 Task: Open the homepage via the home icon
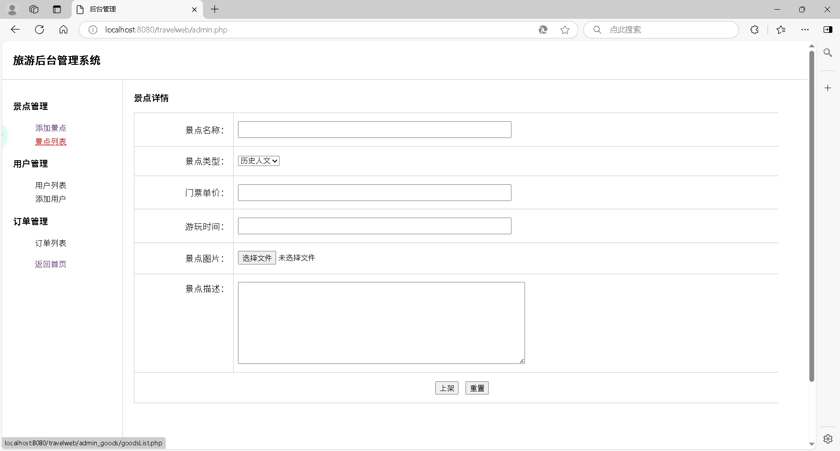pyautogui.click(x=63, y=29)
